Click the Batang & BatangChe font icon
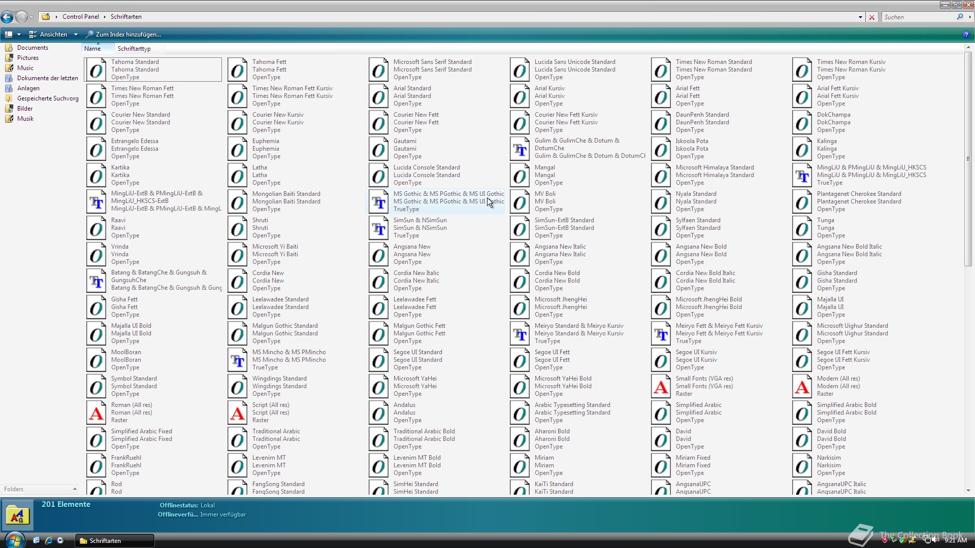Image resolution: width=975 pixels, height=548 pixels. (96, 281)
